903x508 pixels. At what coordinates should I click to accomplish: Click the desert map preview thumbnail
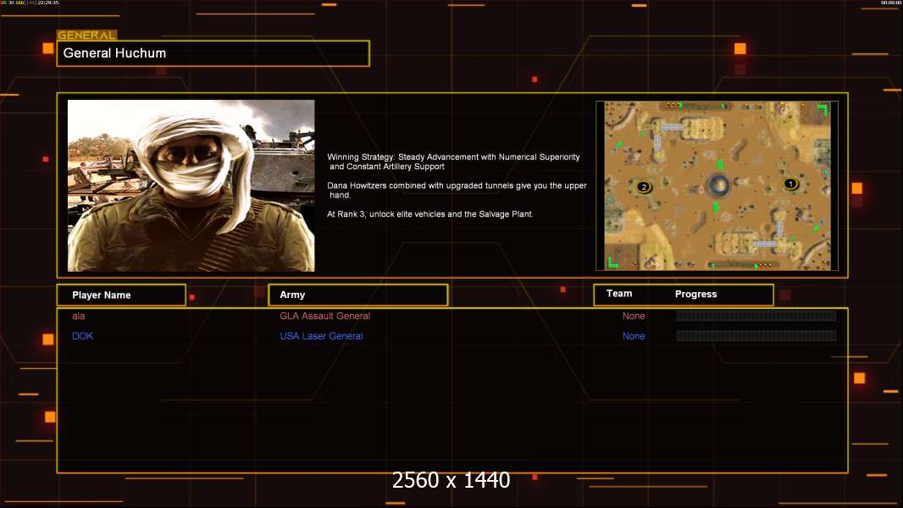coord(717,185)
